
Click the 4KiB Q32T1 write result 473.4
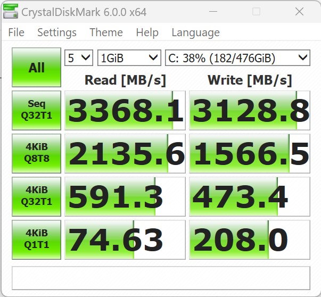(x=250, y=196)
